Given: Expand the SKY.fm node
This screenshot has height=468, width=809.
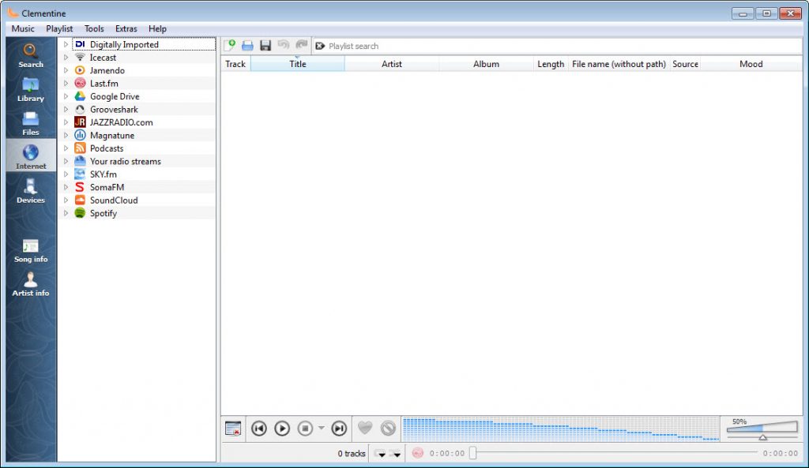Looking at the screenshot, I should pos(66,174).
